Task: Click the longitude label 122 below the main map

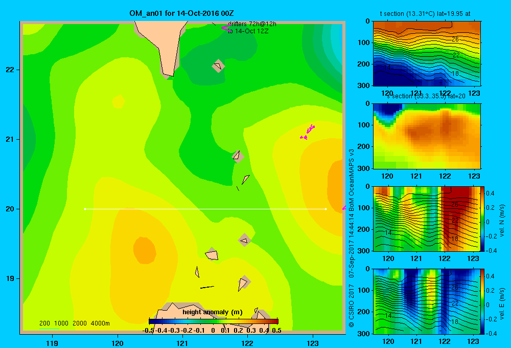Action: 248,343
